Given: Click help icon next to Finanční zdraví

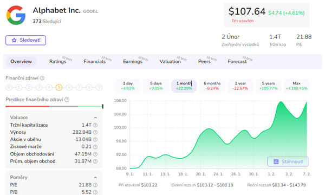Looking at the screenshot, I should point(42,78).
